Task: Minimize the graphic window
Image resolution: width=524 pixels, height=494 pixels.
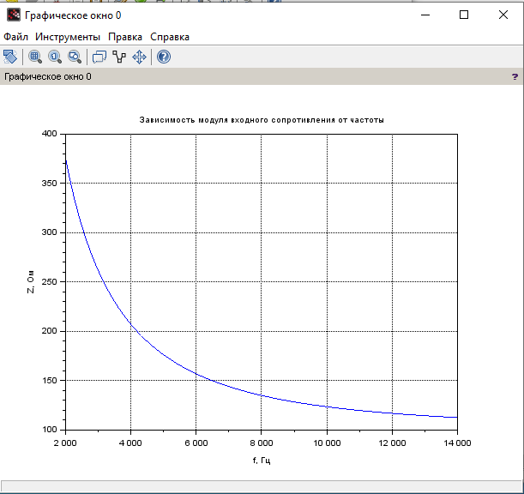Action: pos(425,15)
